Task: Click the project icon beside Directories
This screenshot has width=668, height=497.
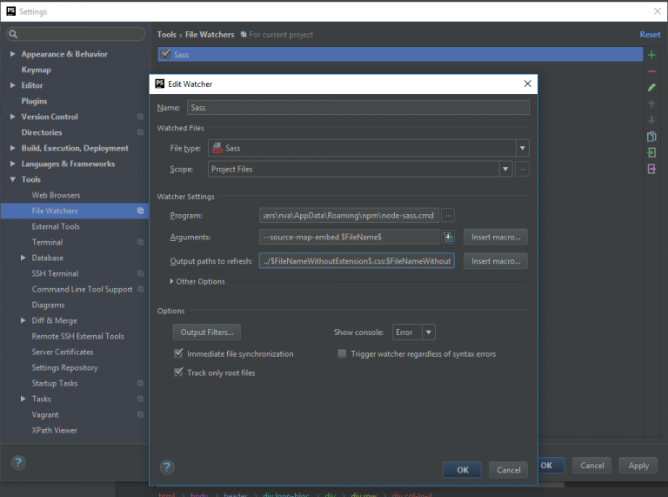Action: (140, 132)
